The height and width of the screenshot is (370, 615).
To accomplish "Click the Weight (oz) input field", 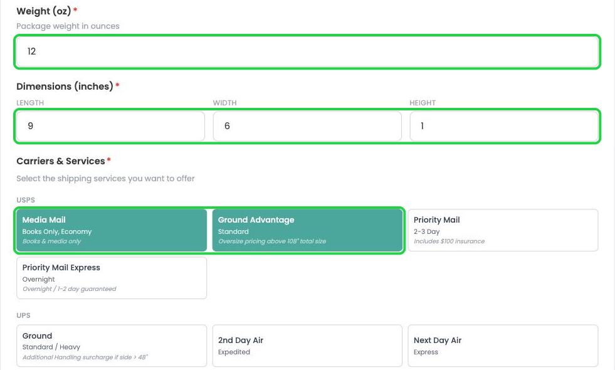I will pyautogui.click(x=307, y=51).
